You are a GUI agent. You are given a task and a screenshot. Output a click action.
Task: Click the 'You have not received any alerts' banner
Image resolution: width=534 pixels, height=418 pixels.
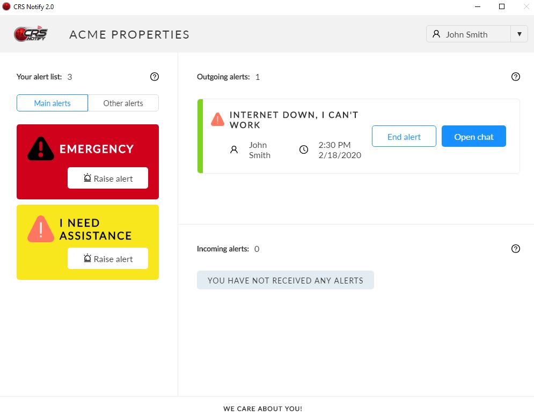click(x=285, y=280)
